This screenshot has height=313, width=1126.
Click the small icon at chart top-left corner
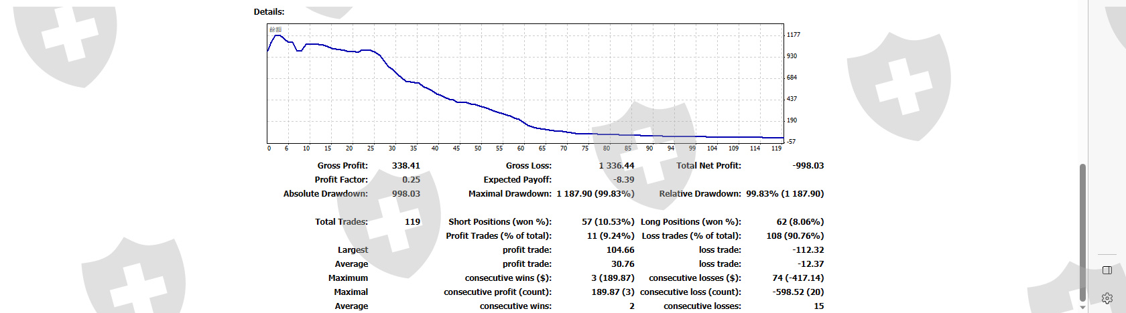click(275, 29)
